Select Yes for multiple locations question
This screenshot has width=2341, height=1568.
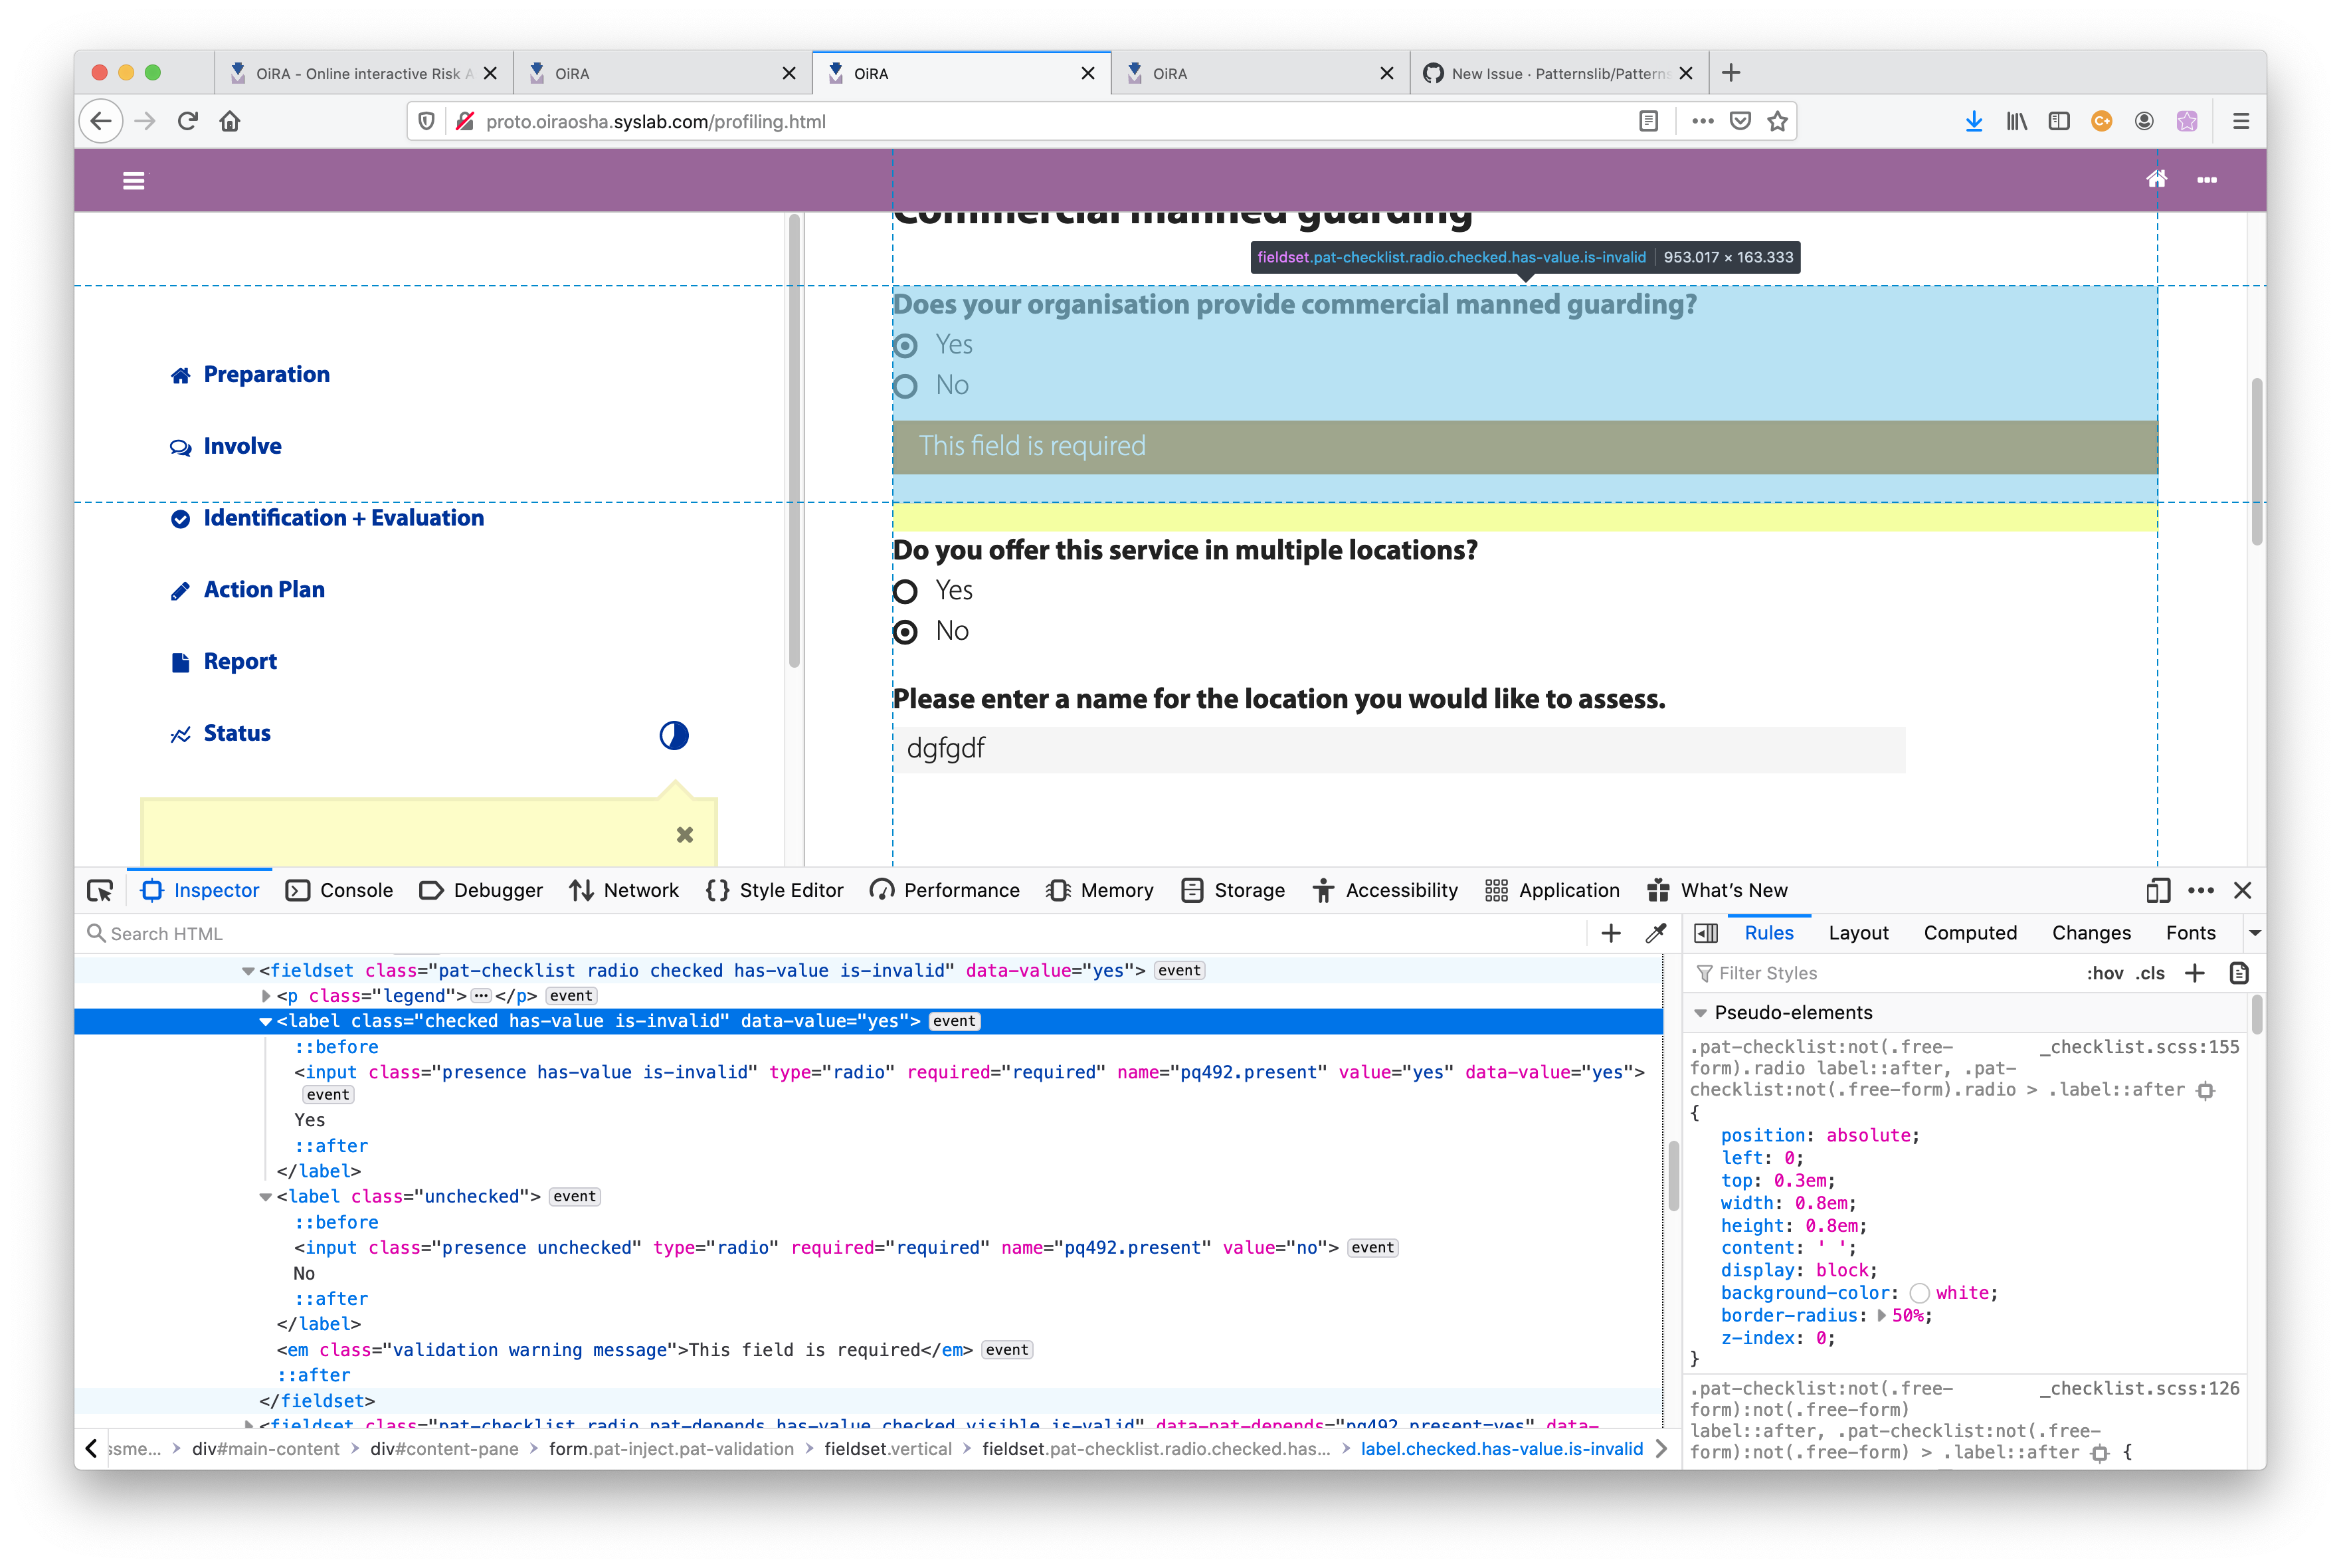[905, 591]
